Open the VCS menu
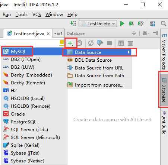This screenshot has height=165, width=168. pyautogui.click(x=37, y=14)
